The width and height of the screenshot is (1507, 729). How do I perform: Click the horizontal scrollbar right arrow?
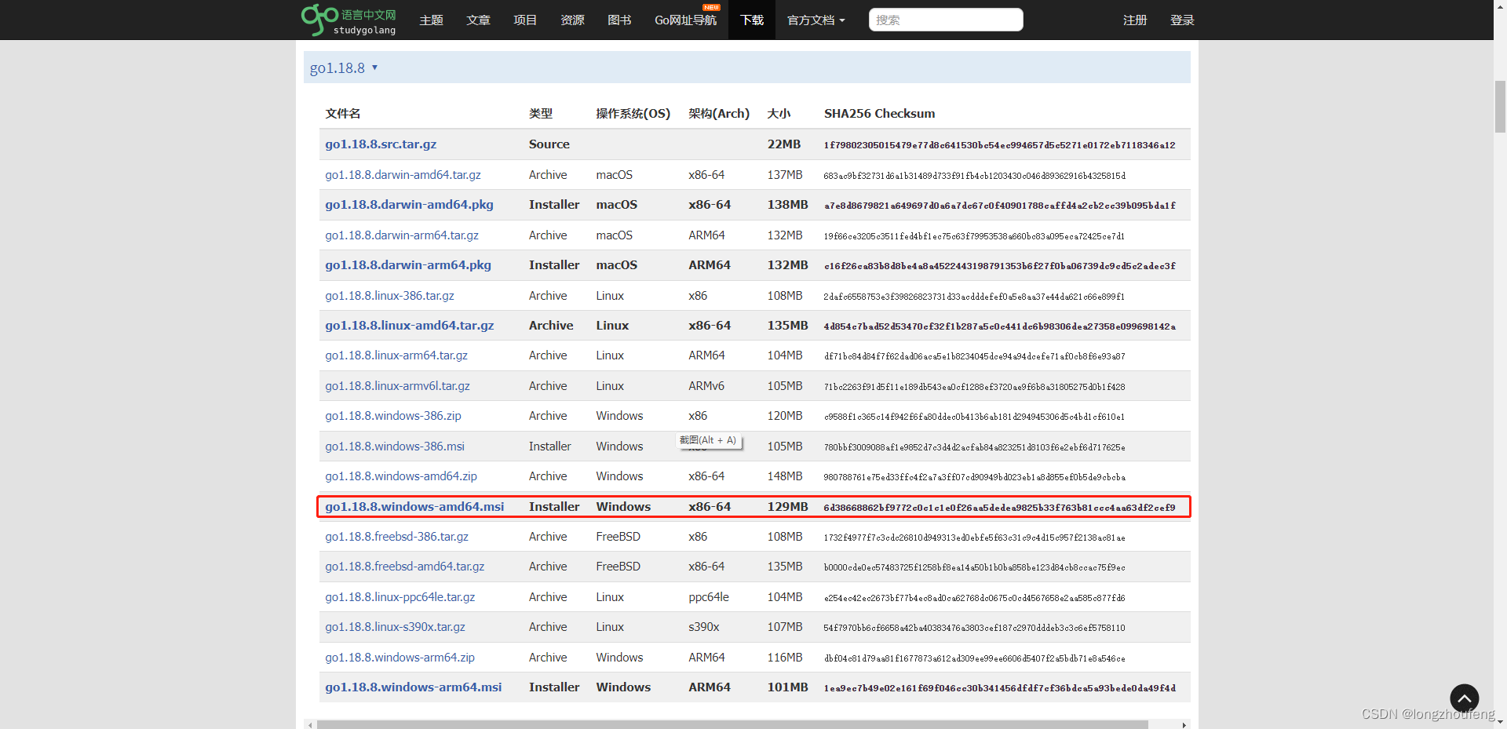point(1184,724)
